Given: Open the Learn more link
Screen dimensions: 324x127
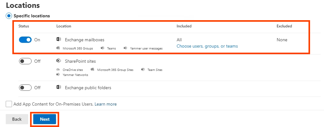Looking at the screenshot, I should click(105, 104).
